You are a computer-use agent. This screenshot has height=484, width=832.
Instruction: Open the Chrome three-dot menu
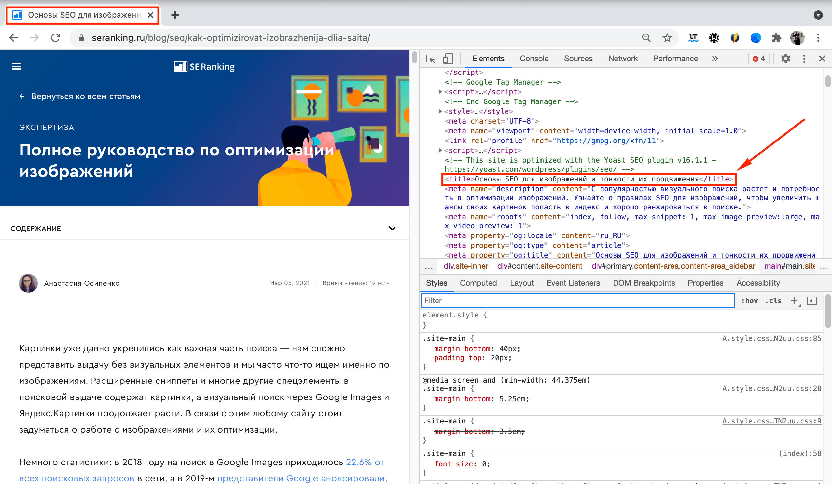click(x=818, y=38)
